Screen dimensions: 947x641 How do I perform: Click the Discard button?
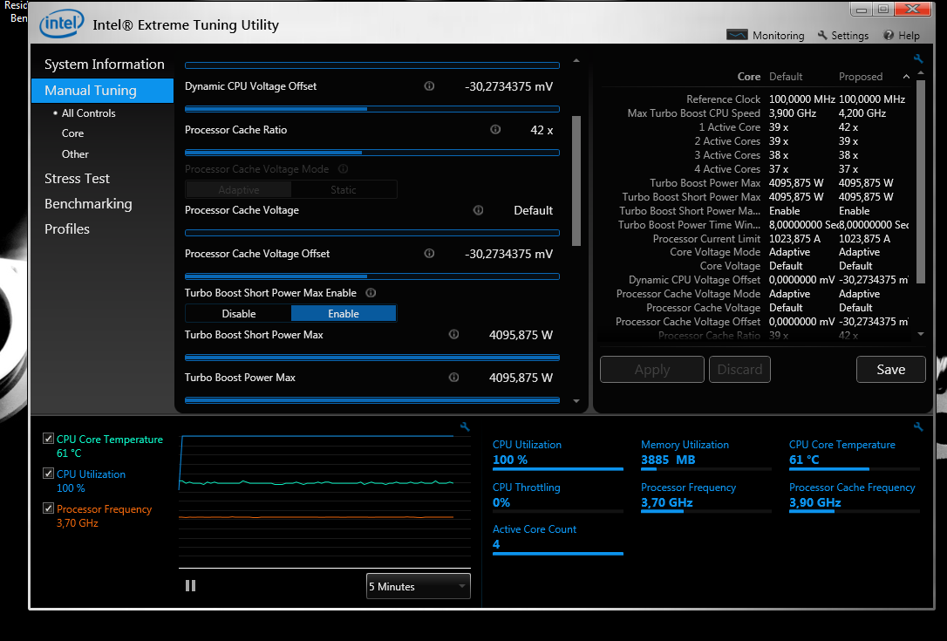[x=739, y=369]
